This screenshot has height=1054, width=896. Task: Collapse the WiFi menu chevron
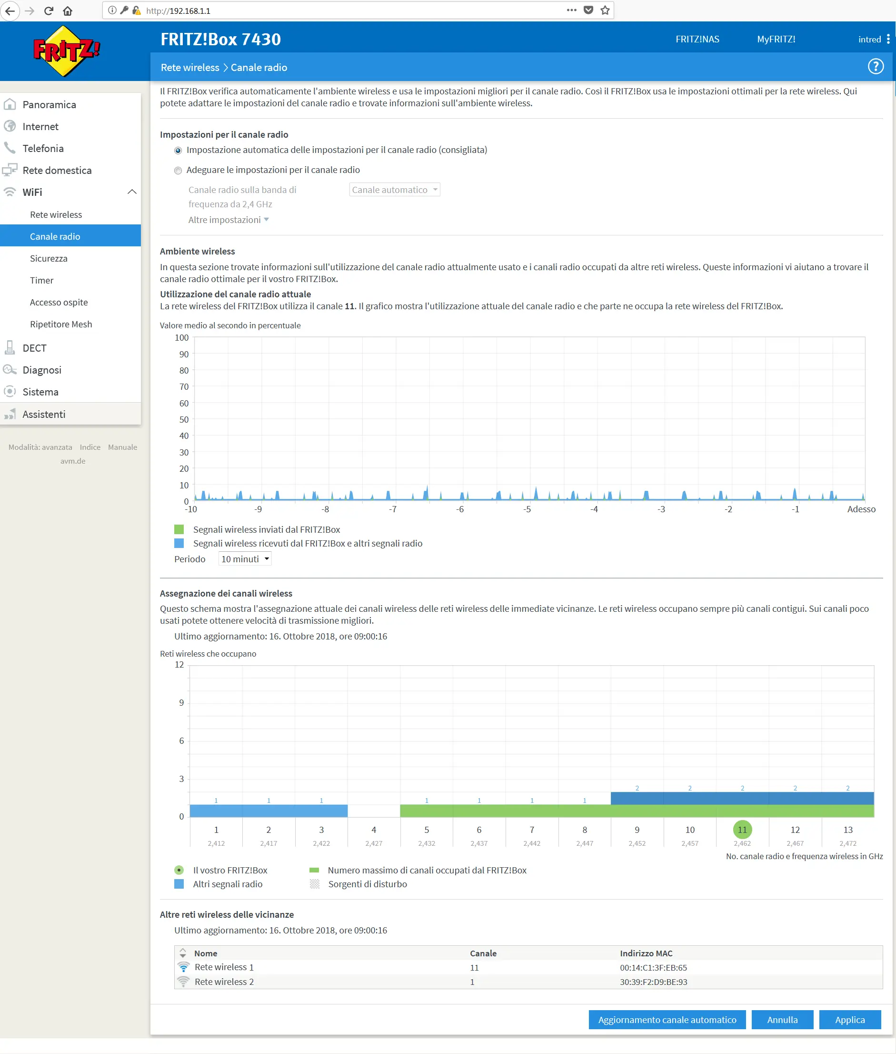(131, 192)
